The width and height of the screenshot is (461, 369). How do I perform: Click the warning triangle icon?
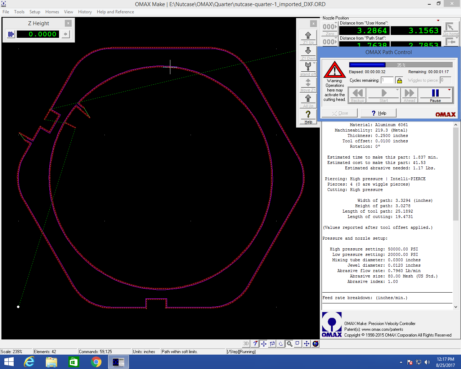[335, 70]
